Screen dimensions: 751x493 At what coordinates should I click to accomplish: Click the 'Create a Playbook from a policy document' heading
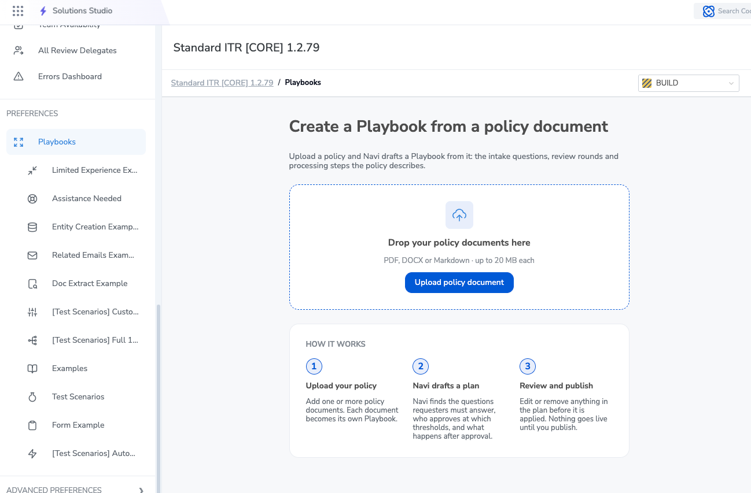(448, 126)
